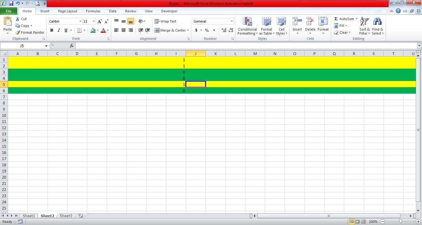The height and width of the screenshot is (225, 422).
Task: Toggle Bold formatting
Action: coord(52,30)
